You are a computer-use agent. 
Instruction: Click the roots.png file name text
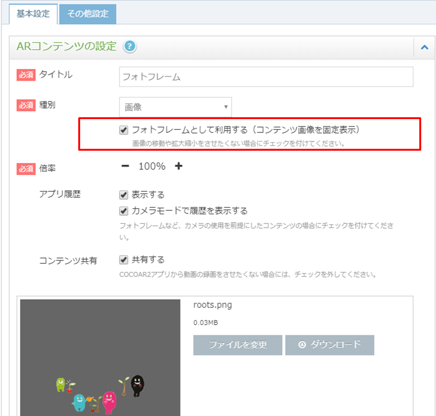coord(212,305)
